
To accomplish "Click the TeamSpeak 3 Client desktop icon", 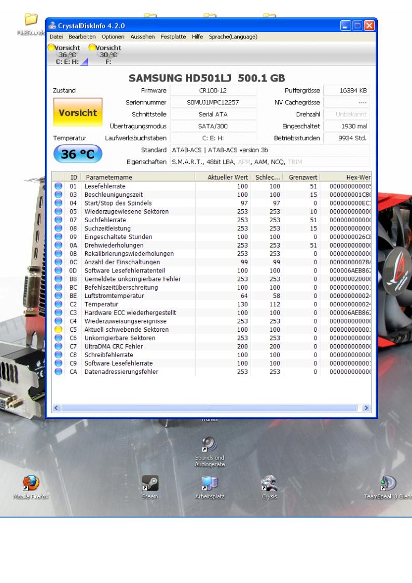I will 388,487.
